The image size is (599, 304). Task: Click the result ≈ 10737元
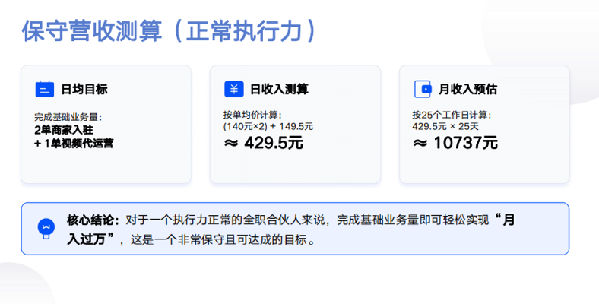[455, 143]
